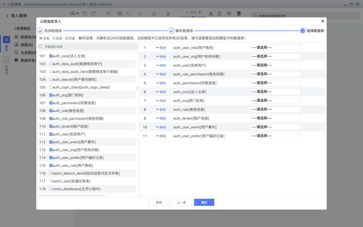Remove auth_permission via its 移除 link
Viewport: 363px width, 227px height.
pos(161,83)
